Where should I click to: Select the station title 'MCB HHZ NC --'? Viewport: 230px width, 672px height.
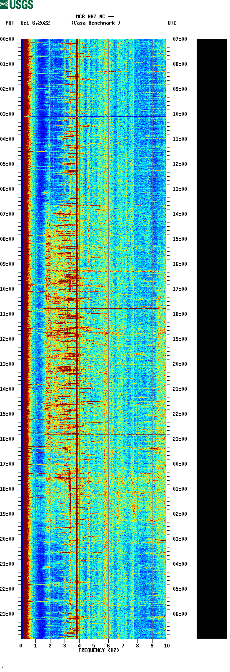(x=95, y=17)
